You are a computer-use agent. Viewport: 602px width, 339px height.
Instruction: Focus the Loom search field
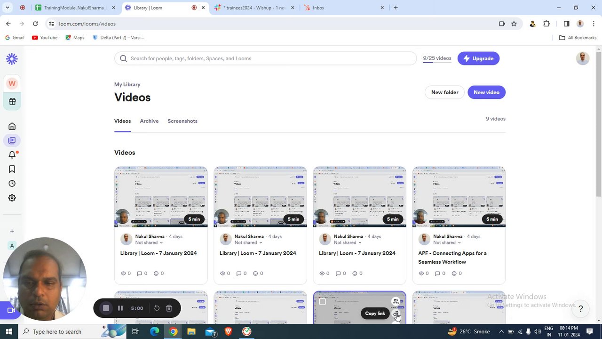[x=265, y=58]
